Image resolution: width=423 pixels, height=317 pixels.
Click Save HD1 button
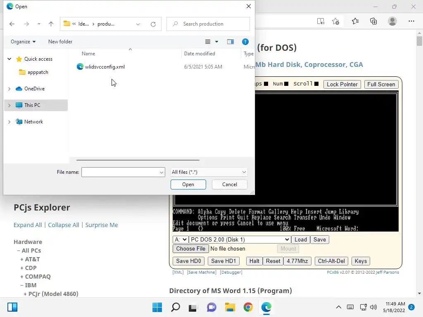[223, 261]
